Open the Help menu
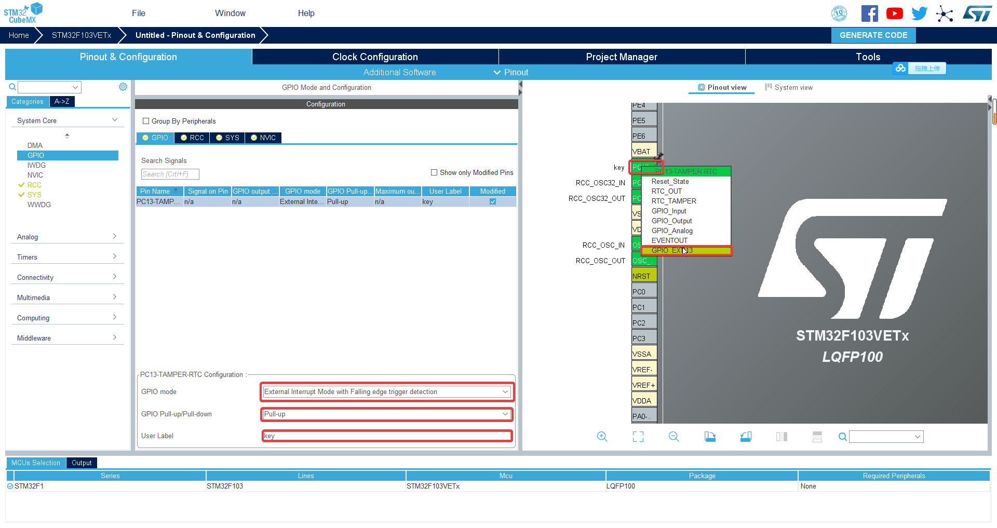The image size is (997, 528). pyautogui.click(x=306, y=13)
